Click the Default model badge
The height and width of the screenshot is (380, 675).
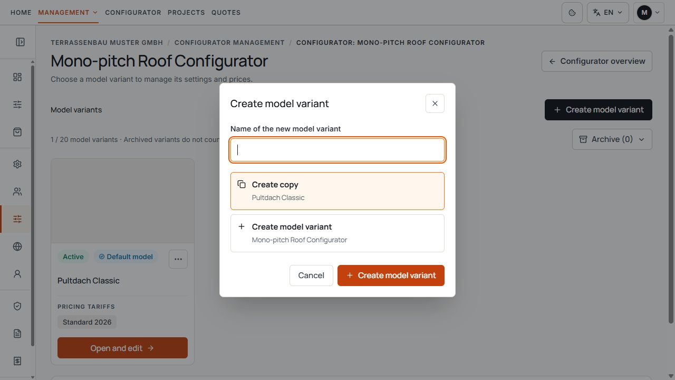[x=126, y=256]
